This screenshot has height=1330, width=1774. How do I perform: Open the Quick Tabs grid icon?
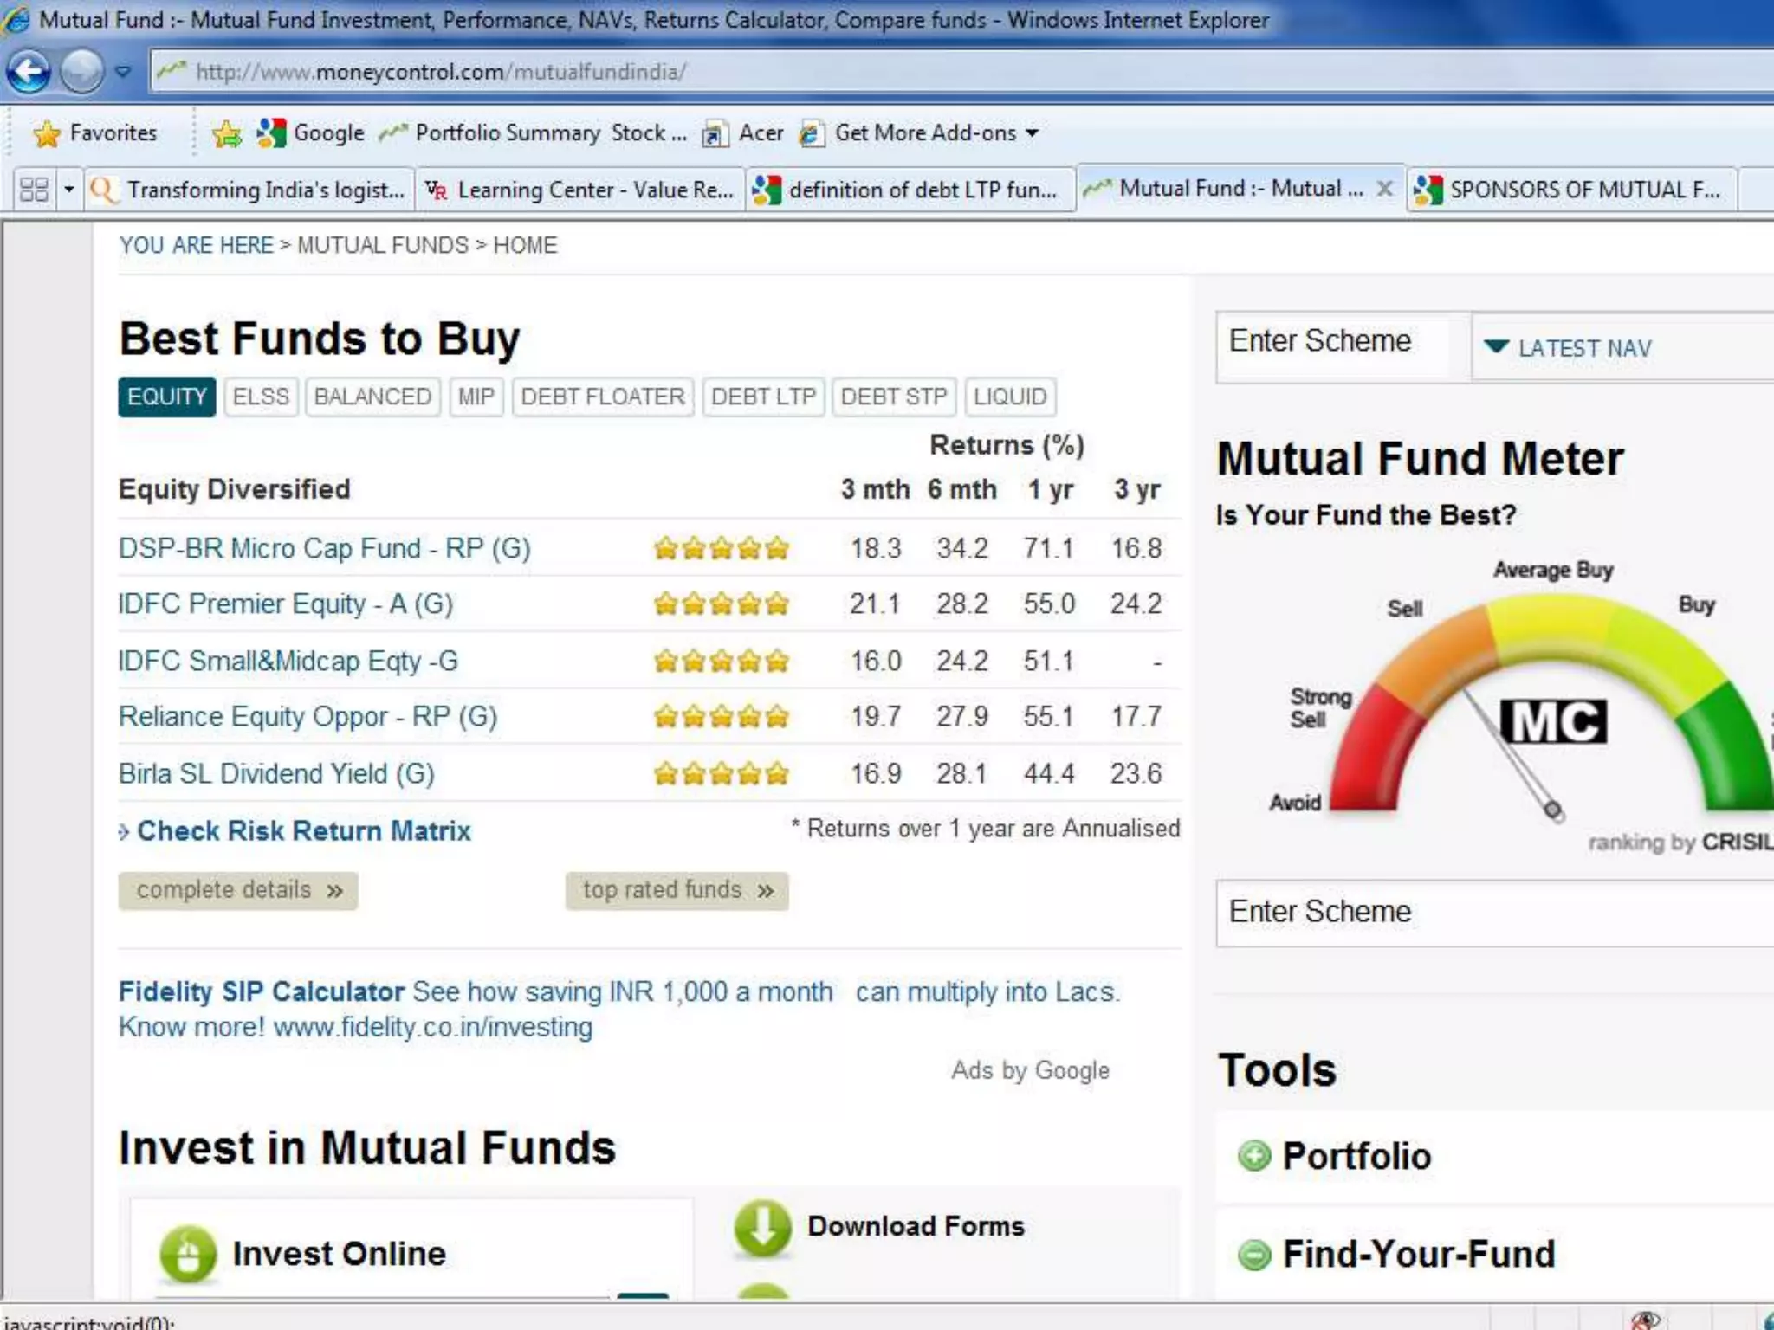34,190
